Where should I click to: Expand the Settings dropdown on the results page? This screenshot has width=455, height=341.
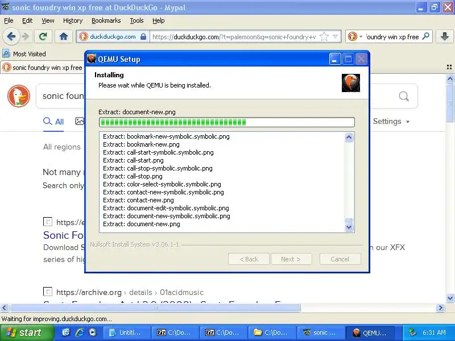(391, 121)
